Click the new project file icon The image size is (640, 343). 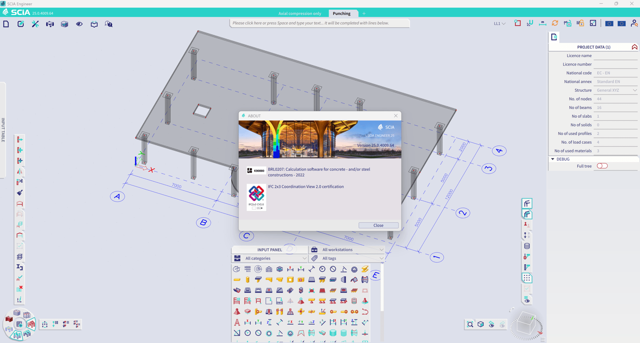[6, 24]
